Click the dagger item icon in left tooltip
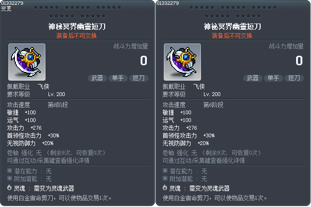 27,62
